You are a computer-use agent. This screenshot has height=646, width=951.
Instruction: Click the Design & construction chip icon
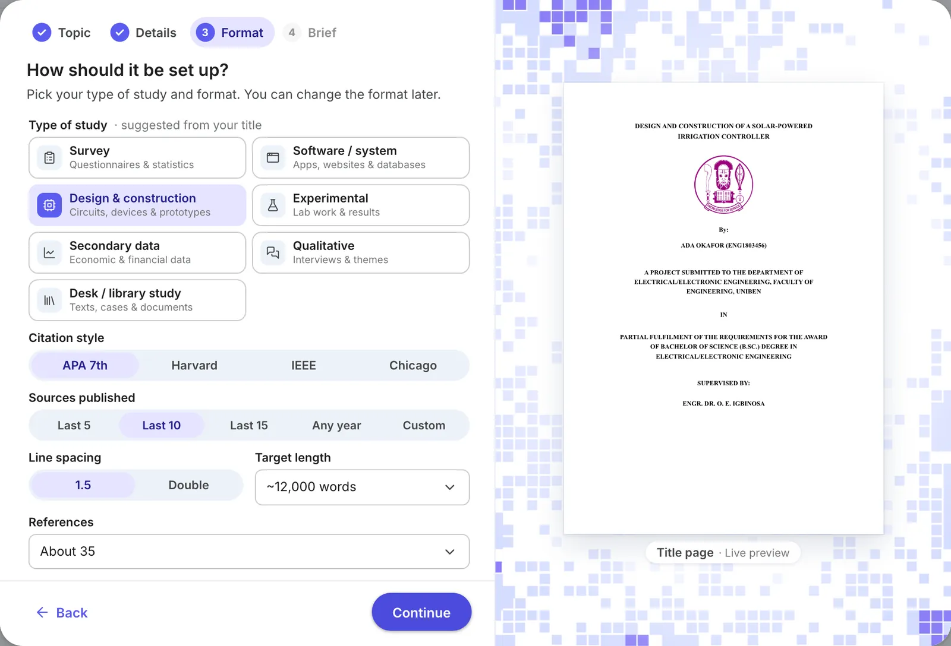49,205
